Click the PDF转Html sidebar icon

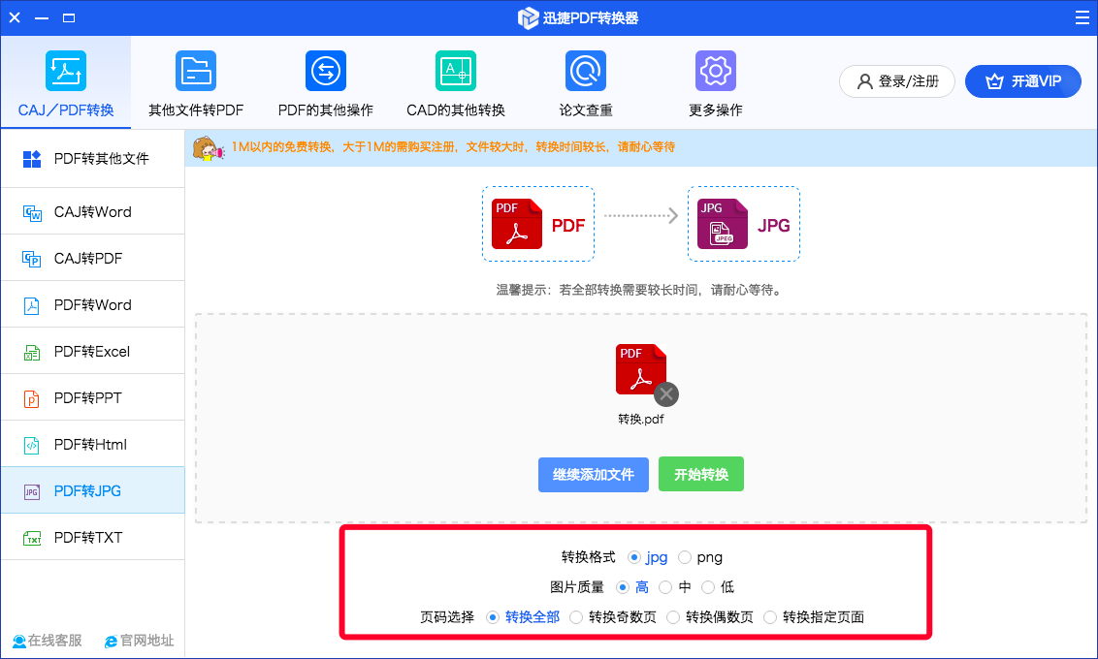point(32,446)
